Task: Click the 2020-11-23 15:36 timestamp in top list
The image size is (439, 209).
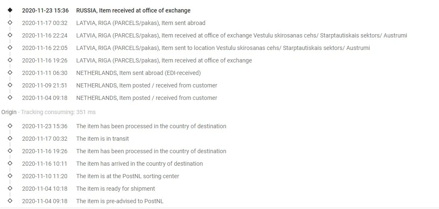Action: point(45,11)
